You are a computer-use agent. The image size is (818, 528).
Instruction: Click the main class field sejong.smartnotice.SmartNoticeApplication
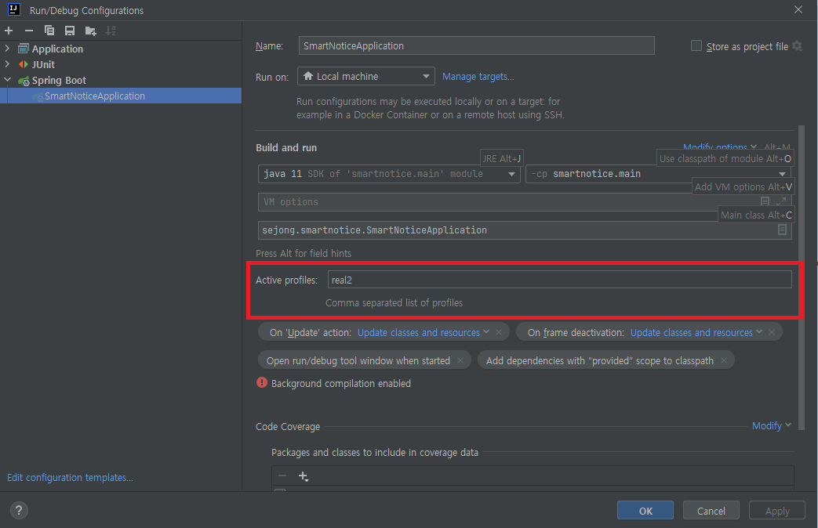(x=525, y=230)
